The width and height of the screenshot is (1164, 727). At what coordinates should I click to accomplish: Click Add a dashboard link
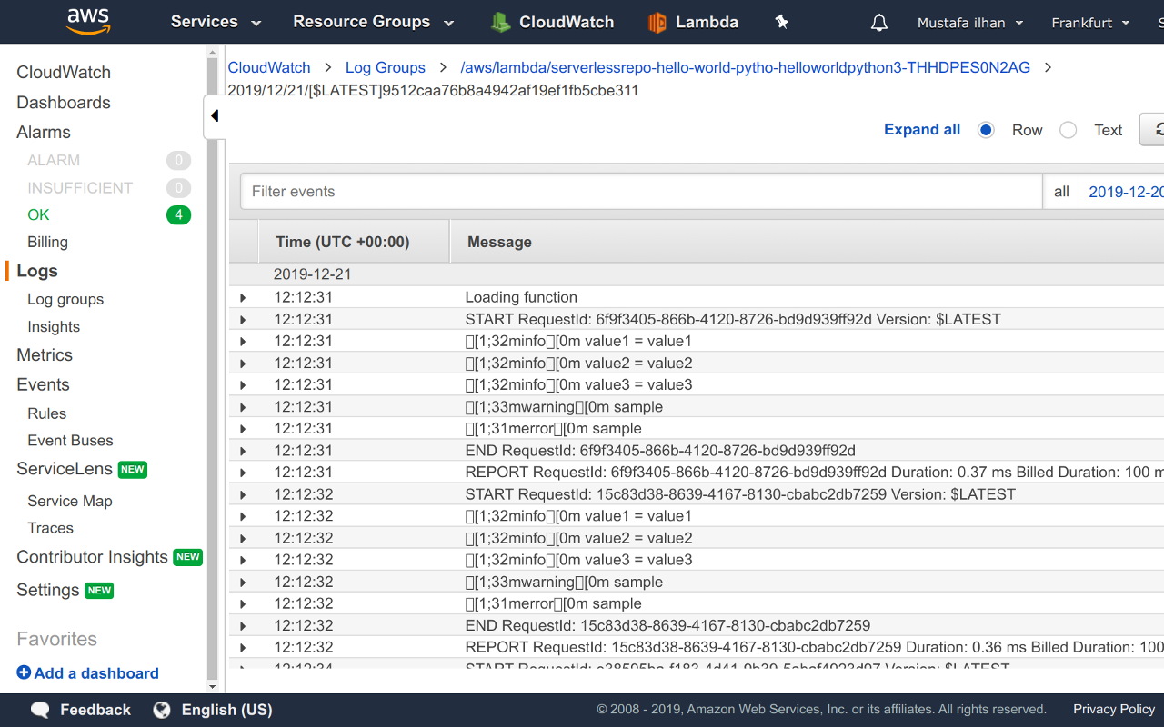tap(96, 673)
